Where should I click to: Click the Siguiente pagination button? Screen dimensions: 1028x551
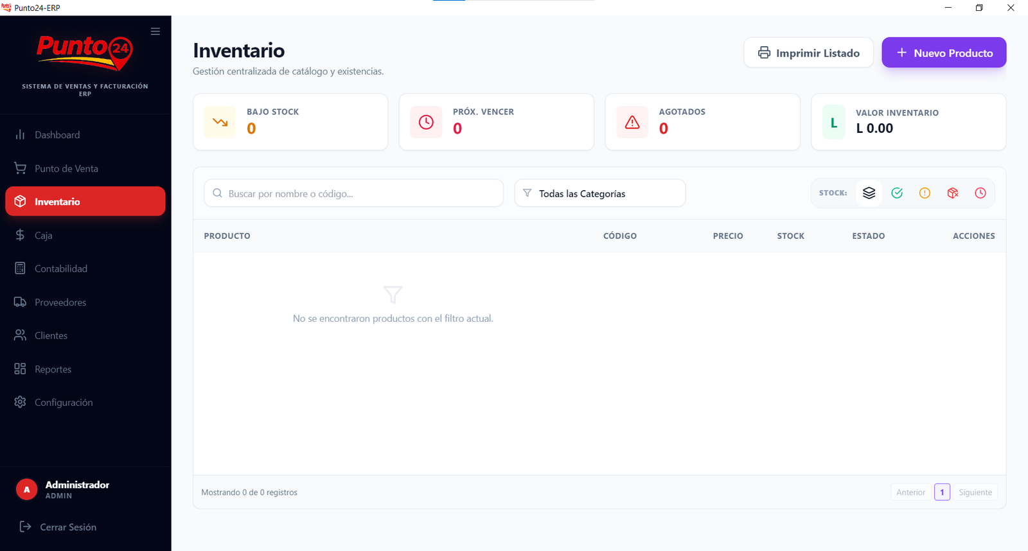[975, 493]
